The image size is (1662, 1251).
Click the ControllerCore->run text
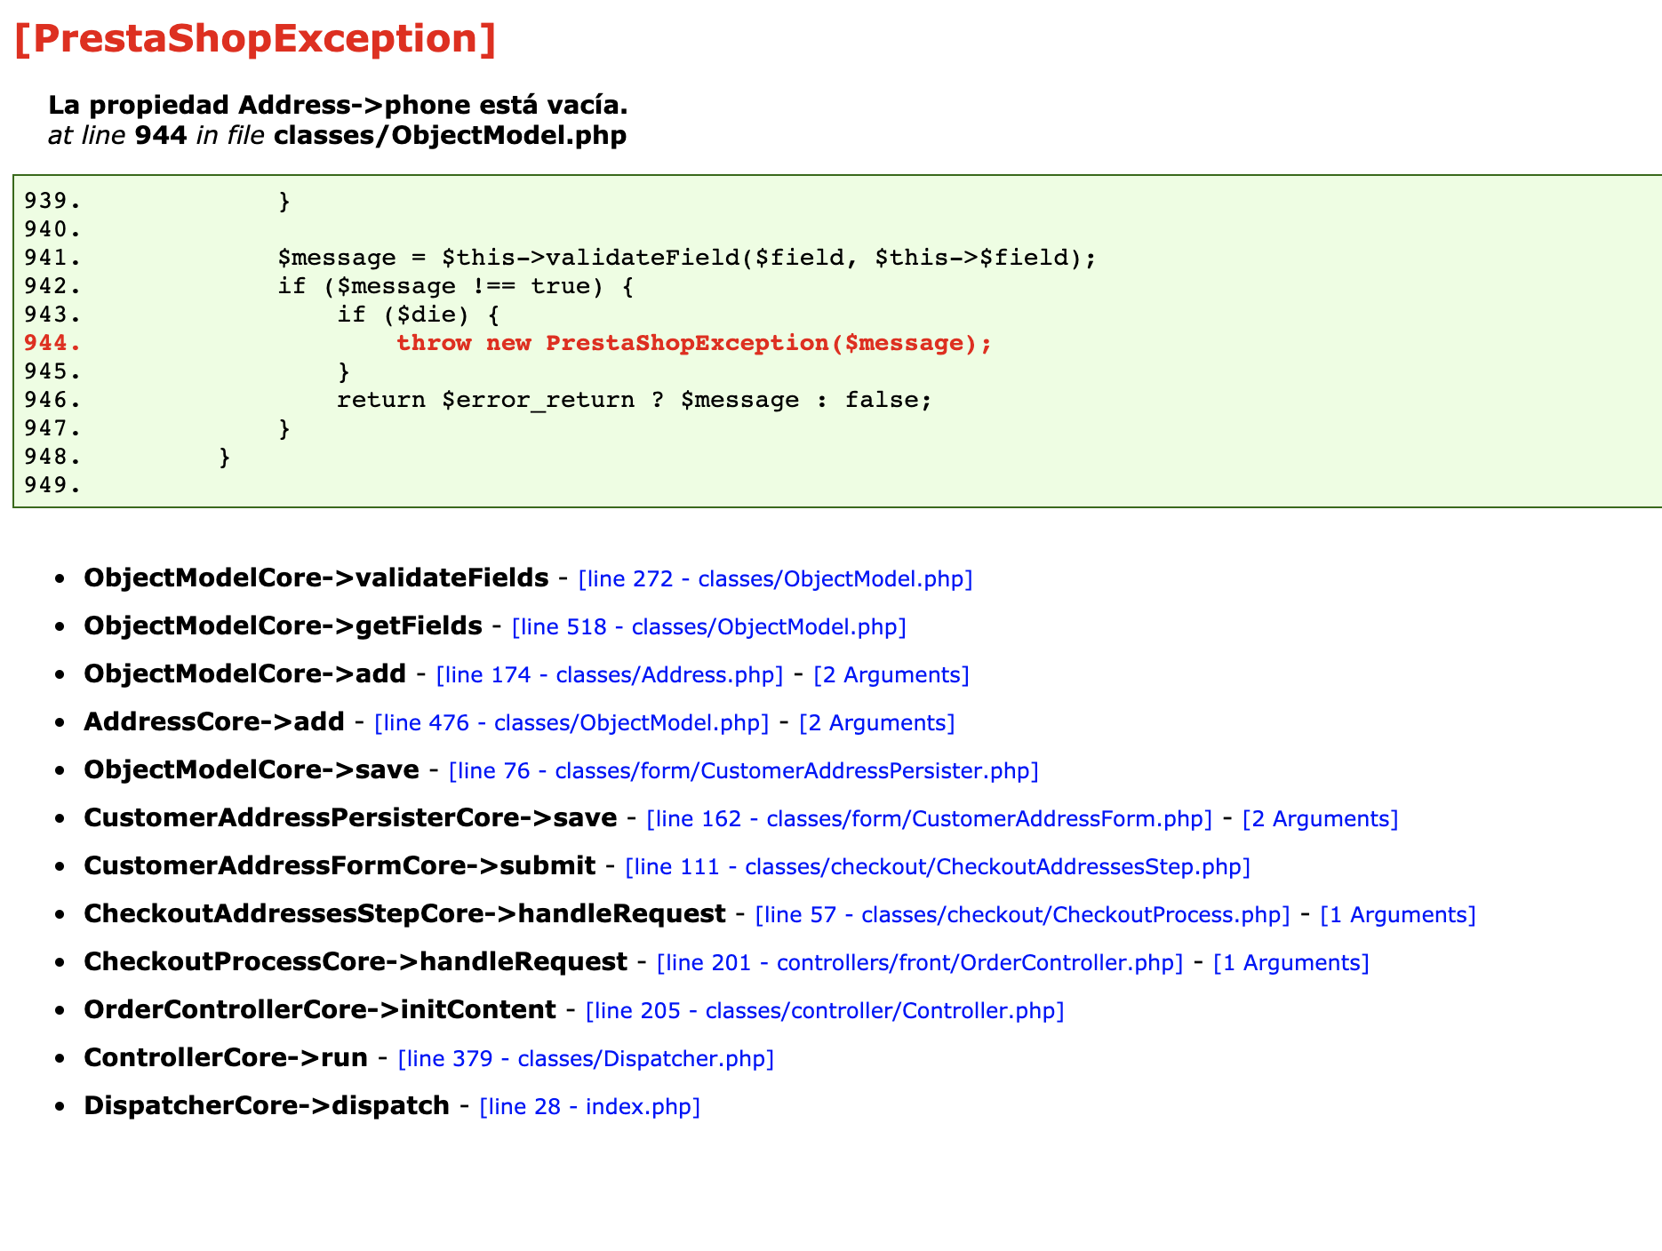(x=226, y=1058)
